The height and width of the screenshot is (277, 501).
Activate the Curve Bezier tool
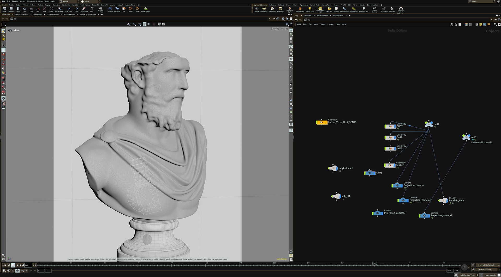click(x=59, y=9)
